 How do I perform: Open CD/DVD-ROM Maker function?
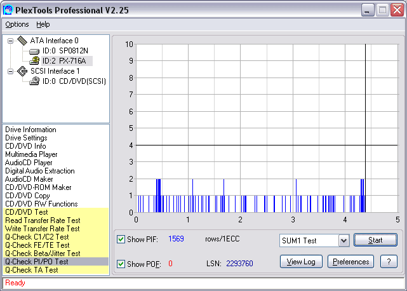[38, 187]
